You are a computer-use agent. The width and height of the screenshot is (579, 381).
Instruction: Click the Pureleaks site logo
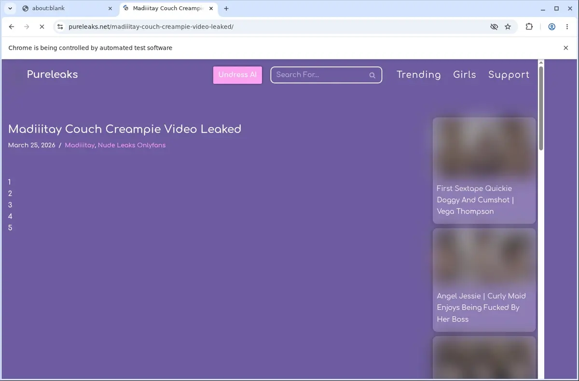tap(52, 74)
